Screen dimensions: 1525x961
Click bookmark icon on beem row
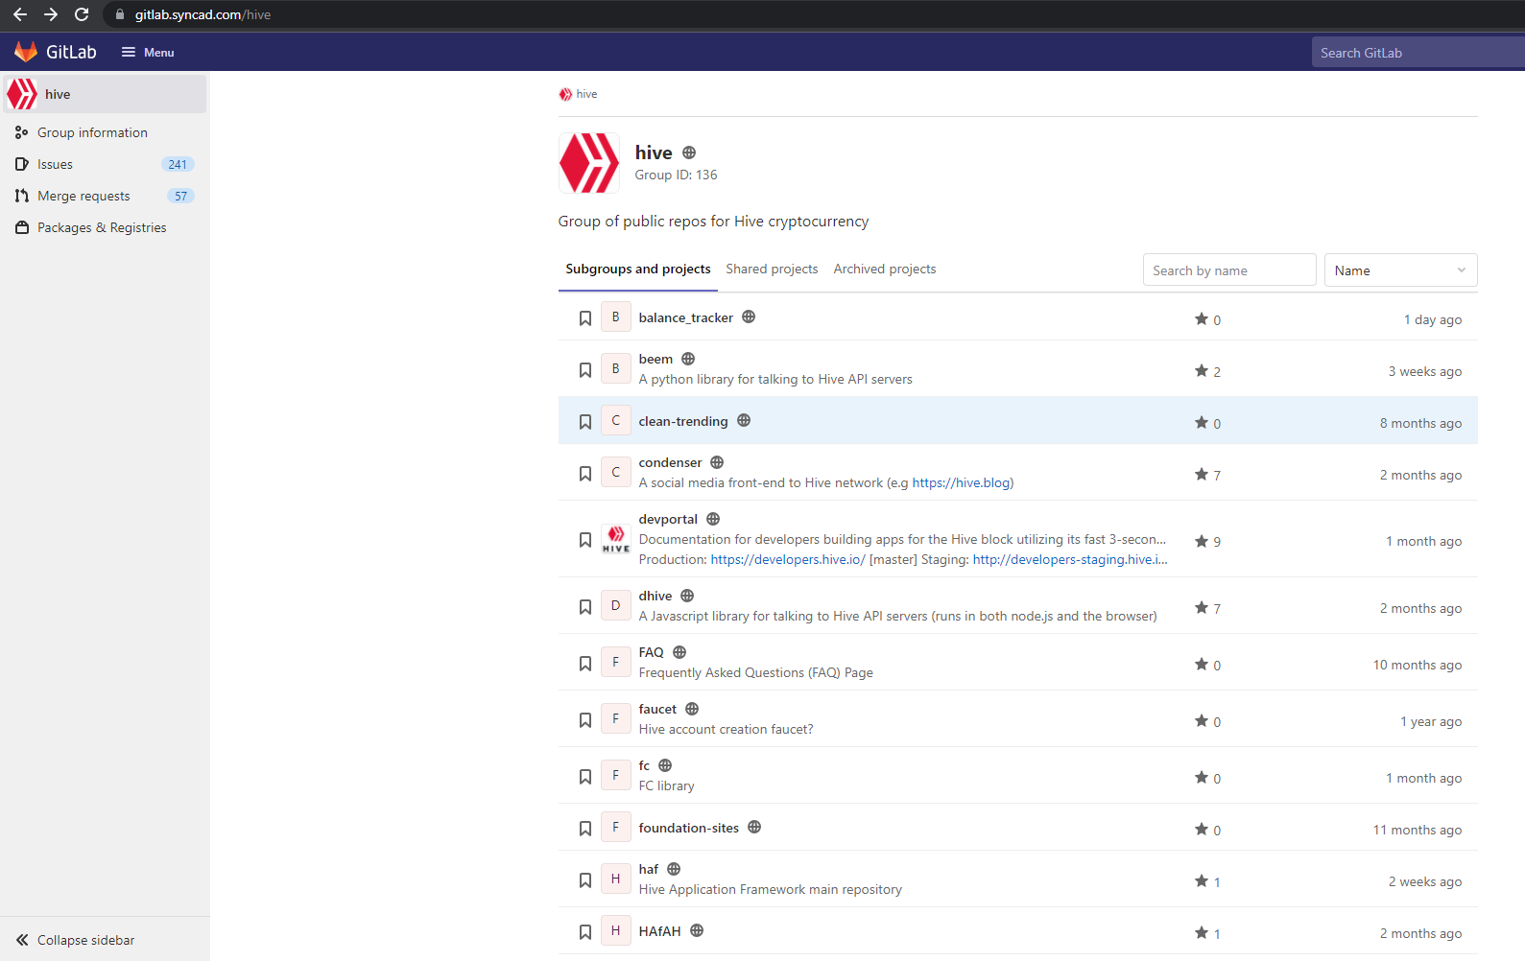585,370
